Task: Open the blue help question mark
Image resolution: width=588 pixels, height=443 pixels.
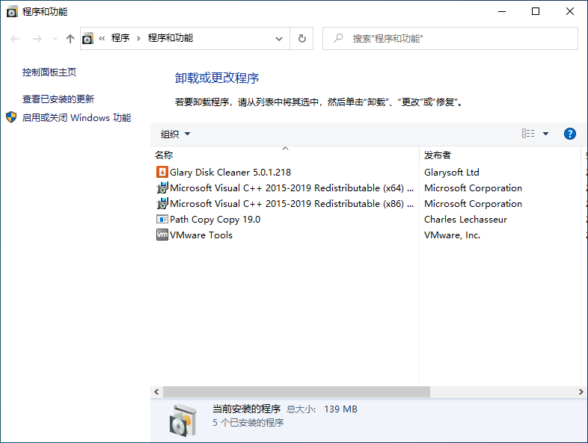Action: tap(569, 134)
